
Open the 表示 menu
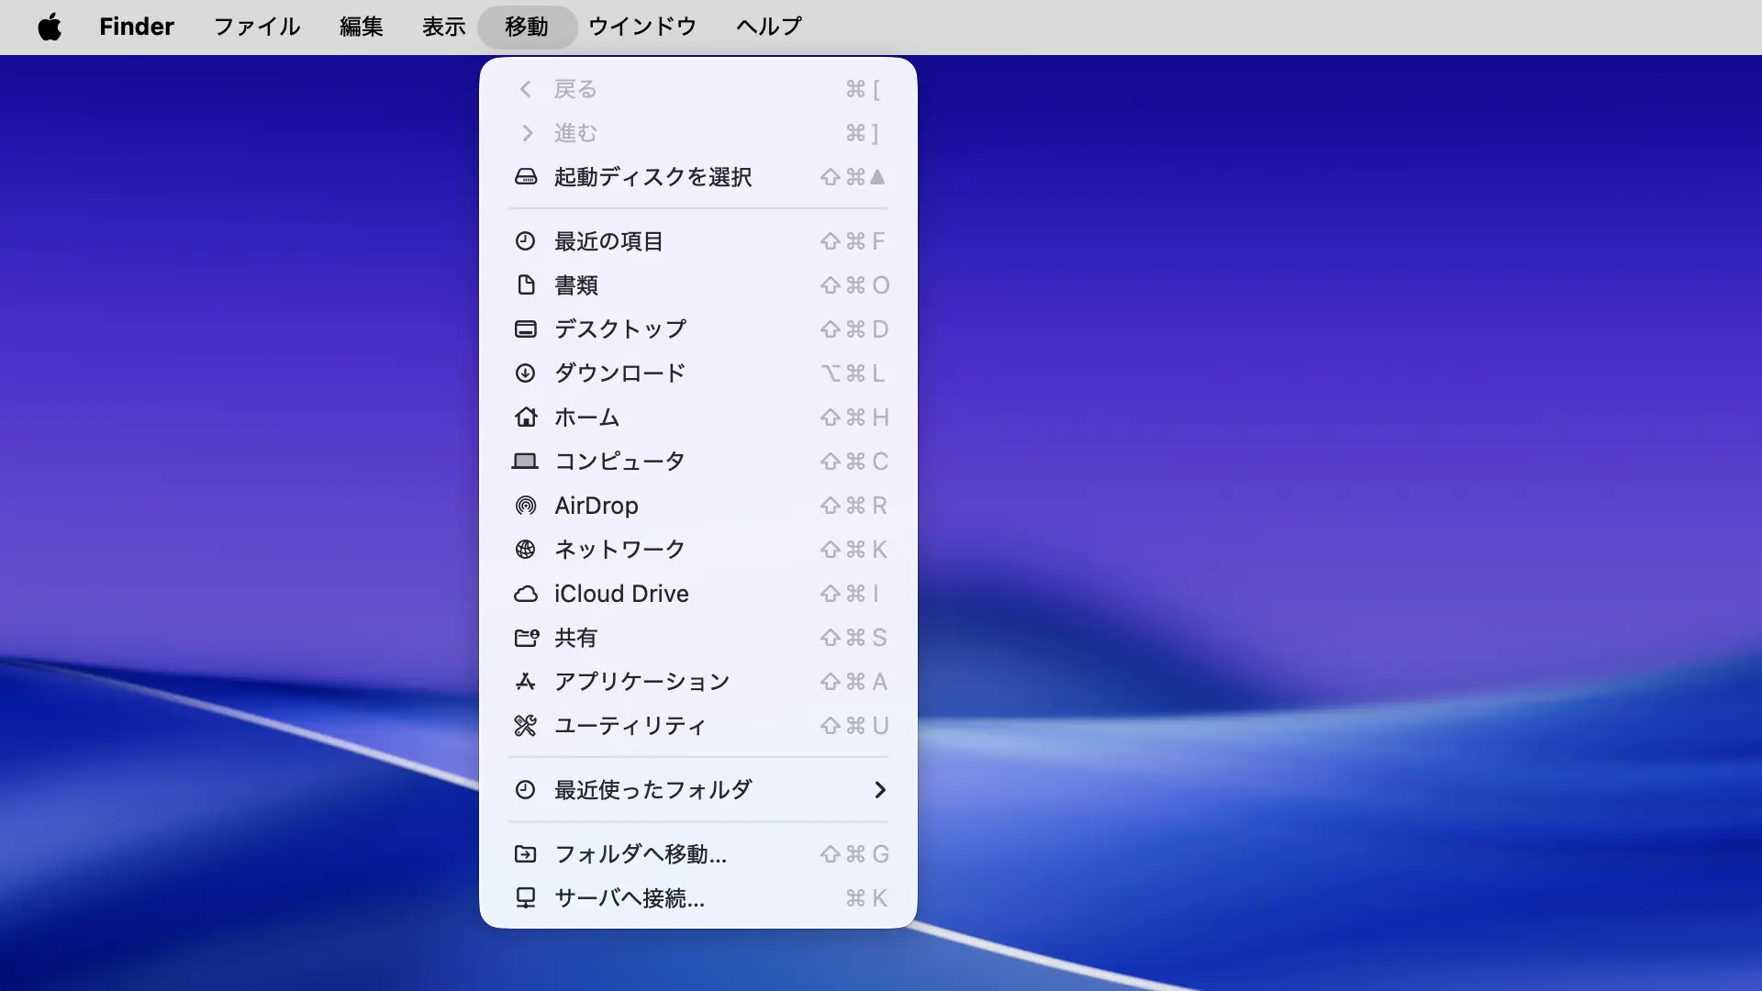[444, 27]
